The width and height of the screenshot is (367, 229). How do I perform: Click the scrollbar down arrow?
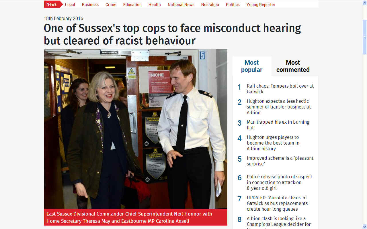click(364, 227)
